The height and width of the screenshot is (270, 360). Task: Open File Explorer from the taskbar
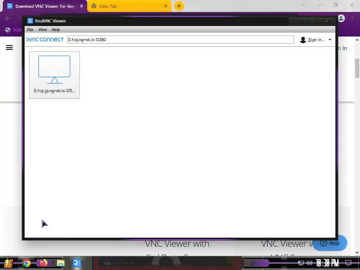click(x=60, y=263)
